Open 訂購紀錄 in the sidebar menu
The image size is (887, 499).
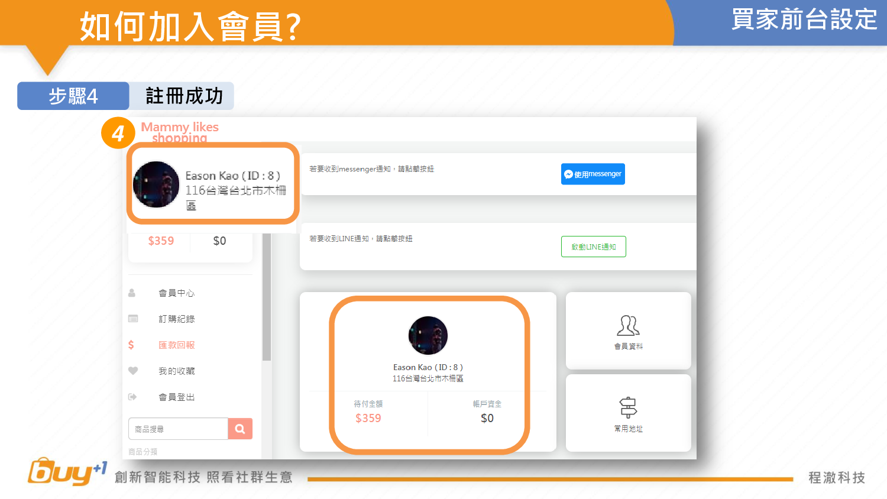coord(176,319)
